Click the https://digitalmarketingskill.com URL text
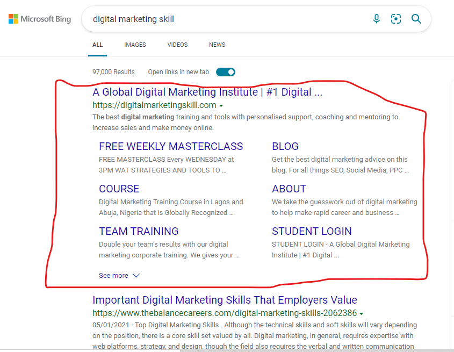This screenshot has height=352, width=454. pos(154,105)
